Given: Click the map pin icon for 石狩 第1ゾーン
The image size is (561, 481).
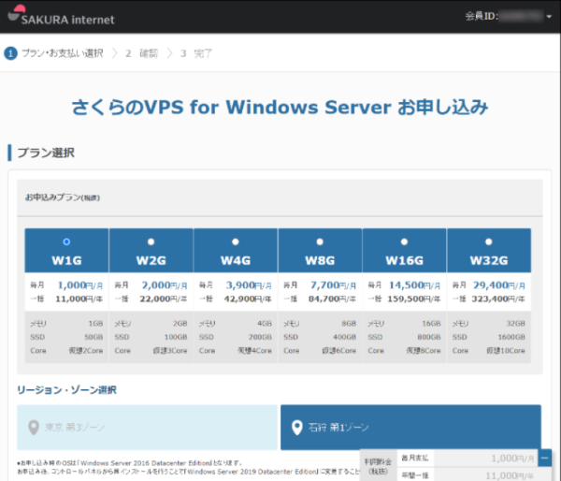Looking at the screenshot, I should (x=297, y=428).
